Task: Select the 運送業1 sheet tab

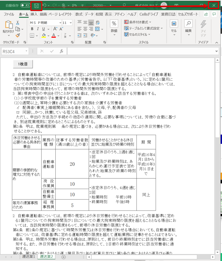Action: 28,256
